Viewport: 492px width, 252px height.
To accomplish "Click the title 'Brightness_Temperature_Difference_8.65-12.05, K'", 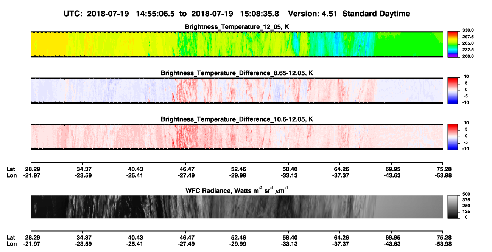I will [237, 73].
